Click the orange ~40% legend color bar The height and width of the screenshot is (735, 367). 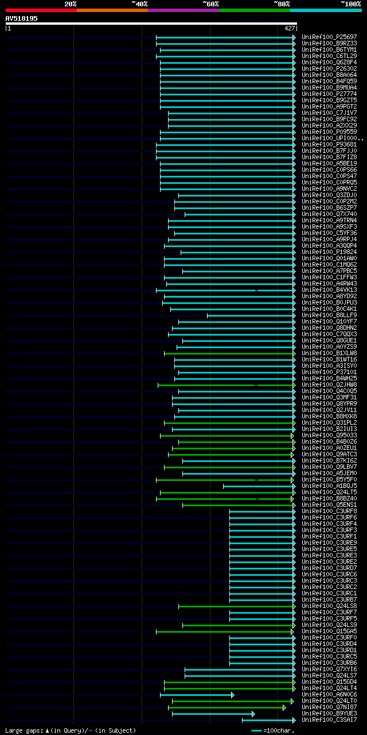112,10
